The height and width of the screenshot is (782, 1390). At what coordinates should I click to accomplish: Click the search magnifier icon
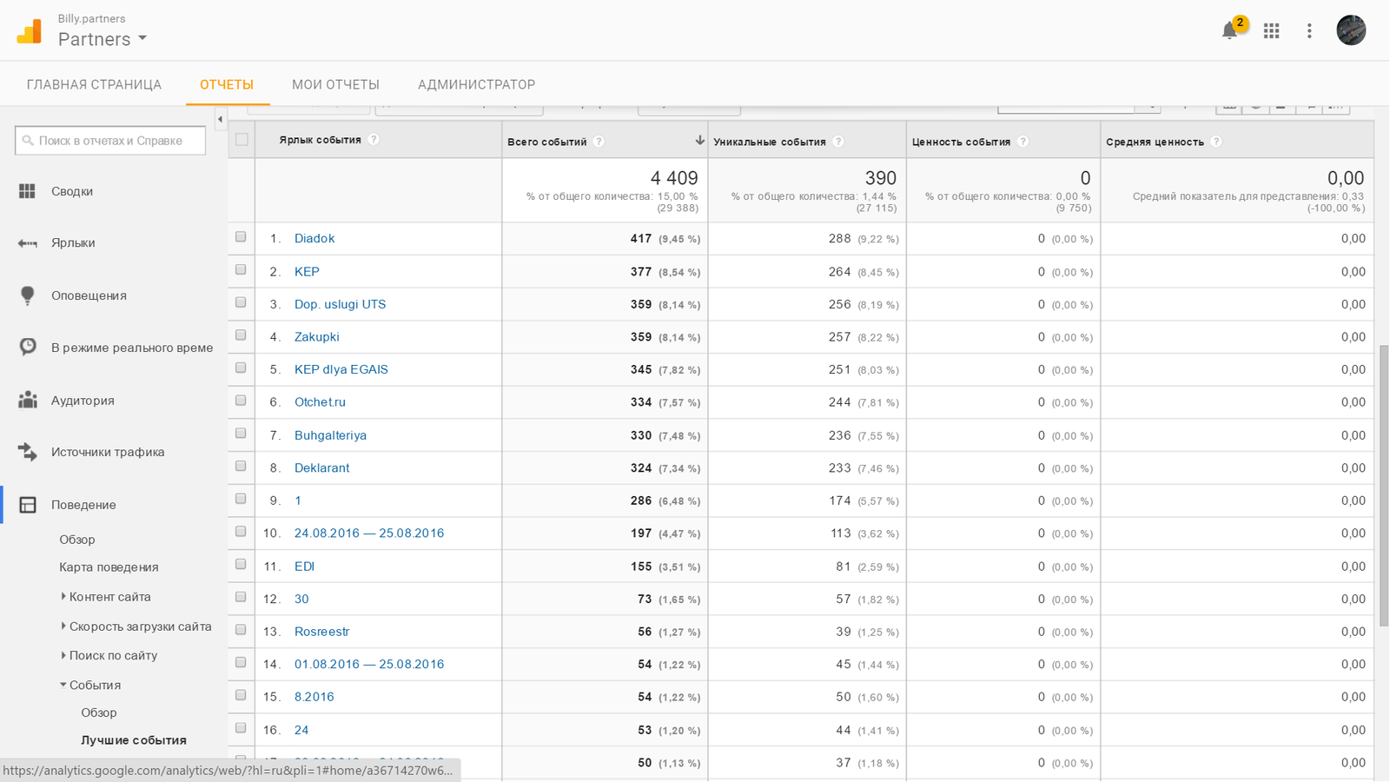click(x=28, y=141)
